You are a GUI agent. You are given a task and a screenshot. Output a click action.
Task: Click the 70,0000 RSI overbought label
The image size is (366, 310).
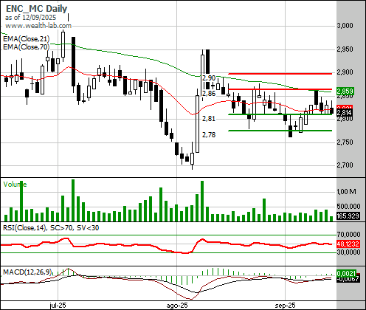click(348, 235)
